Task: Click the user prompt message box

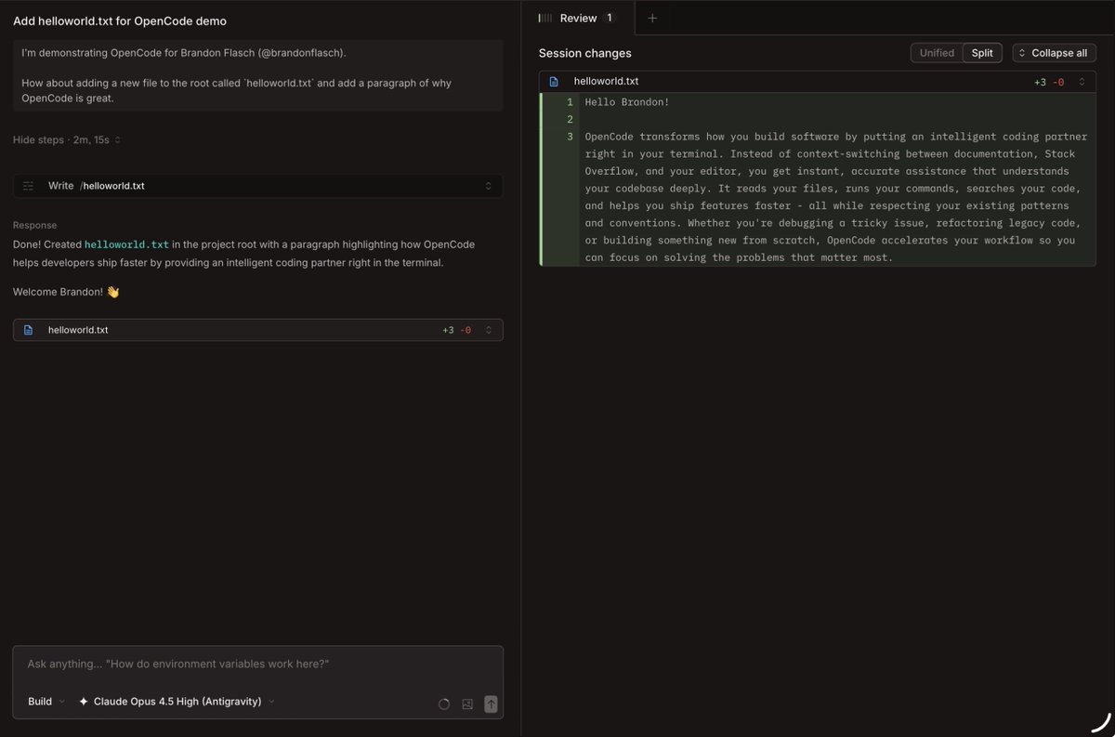Action: click(257, 75)
